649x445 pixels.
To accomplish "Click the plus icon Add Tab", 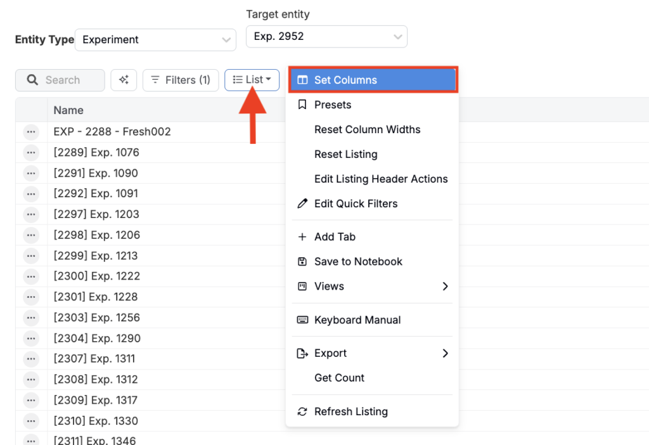I will [334, 236].
